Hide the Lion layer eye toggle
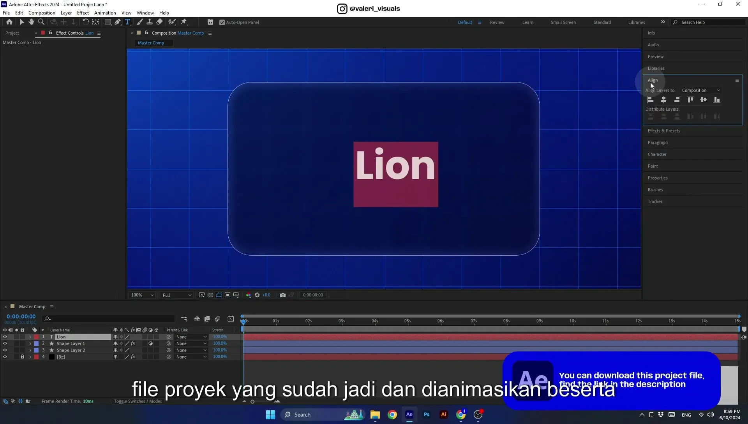748x424 pixels. point(5,337)
